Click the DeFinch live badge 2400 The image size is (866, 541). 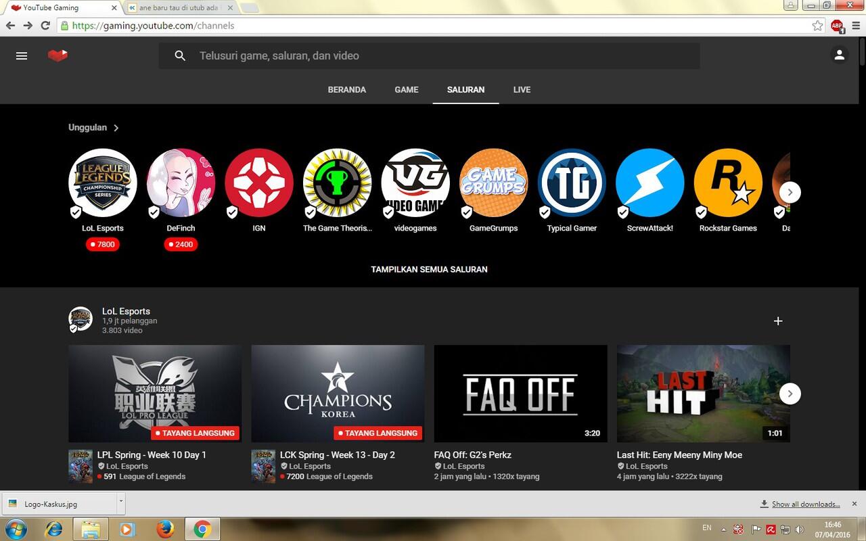tap(181, 244)
